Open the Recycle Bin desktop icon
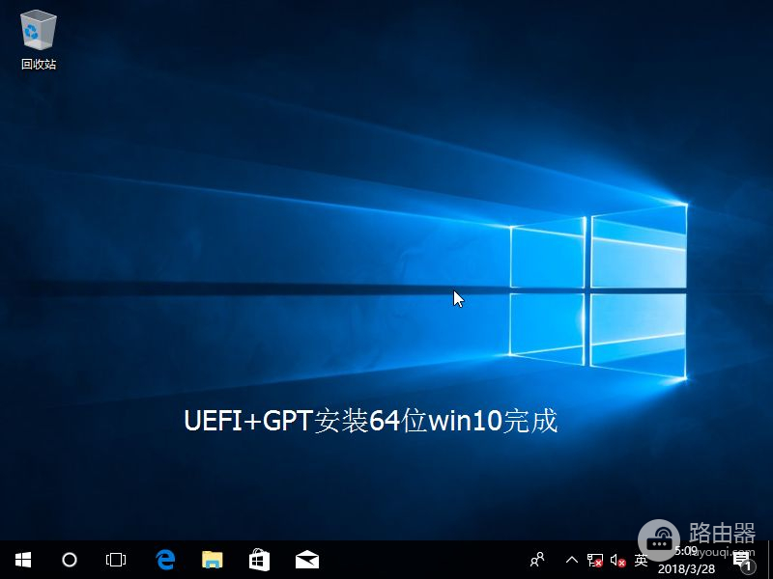Viewport: 773px width, 579px height. (x=39, y=33)
